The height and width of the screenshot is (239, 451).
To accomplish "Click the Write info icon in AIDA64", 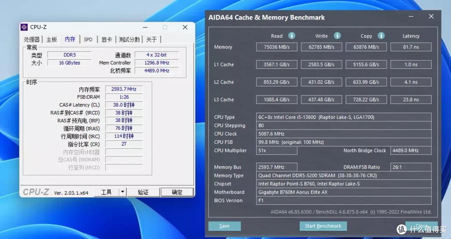I will click(x=337, y=35).
